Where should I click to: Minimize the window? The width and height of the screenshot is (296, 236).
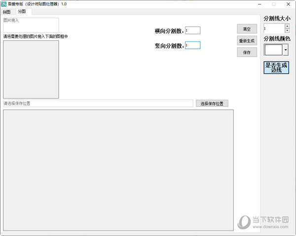coord(260,4)
